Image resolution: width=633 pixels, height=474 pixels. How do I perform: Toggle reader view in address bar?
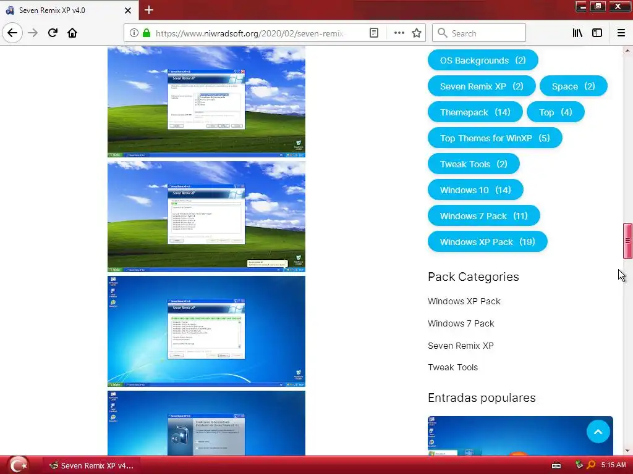[374, 33]
